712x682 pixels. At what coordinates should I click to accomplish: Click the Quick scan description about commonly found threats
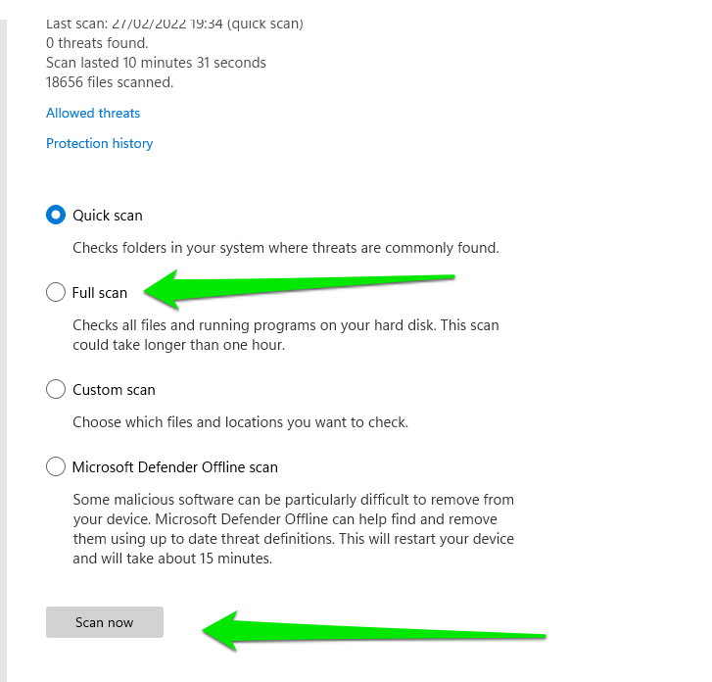(x=286, y=248)
